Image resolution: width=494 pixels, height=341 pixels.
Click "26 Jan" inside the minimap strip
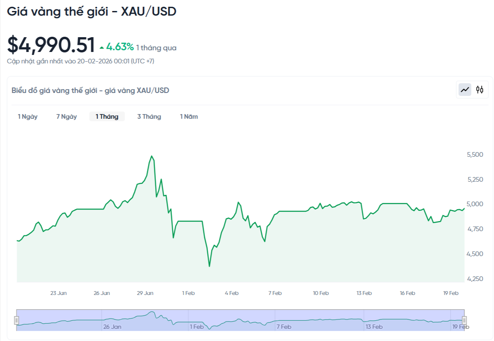click(113, 327)
